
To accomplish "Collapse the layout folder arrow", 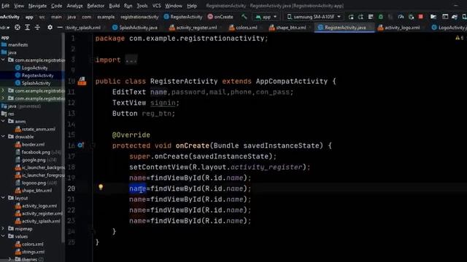I will pos(3,198).
